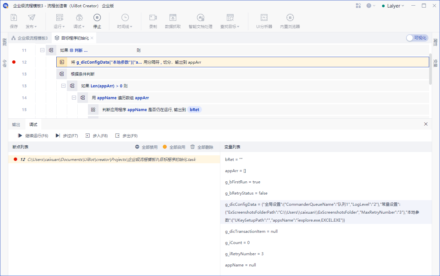Screen dimensions: 440x276
Task: Select the g_dicTransactionItem = null row
Action: (x=326, y=231)
